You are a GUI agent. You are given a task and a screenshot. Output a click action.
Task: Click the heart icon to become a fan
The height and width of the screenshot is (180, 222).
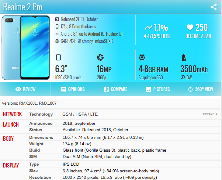point(190,27)
